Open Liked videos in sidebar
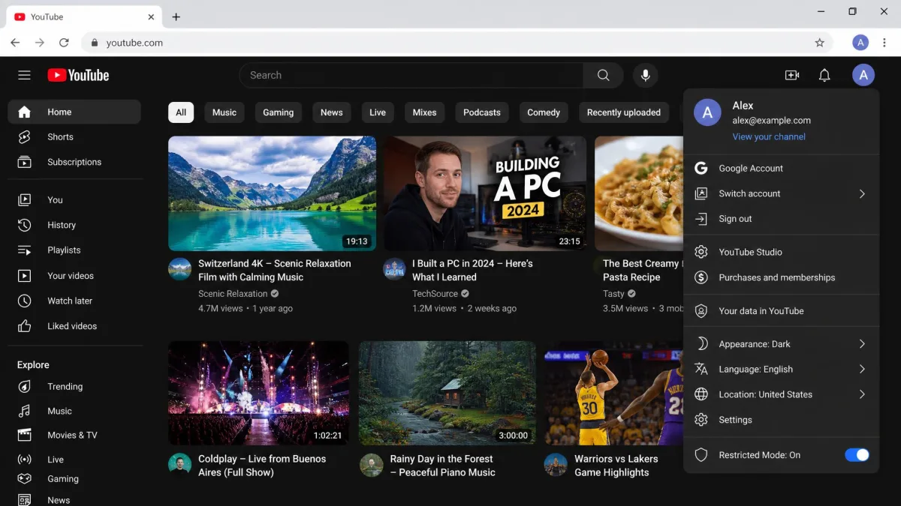Viewport: 901px width, 506px height. (74, 326)
